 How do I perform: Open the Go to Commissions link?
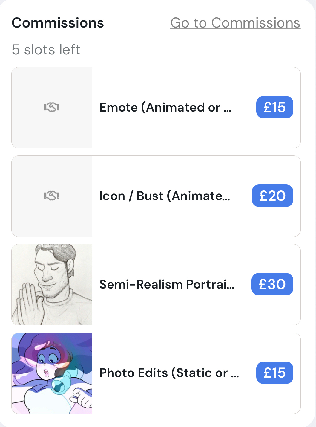pos(235,23)
